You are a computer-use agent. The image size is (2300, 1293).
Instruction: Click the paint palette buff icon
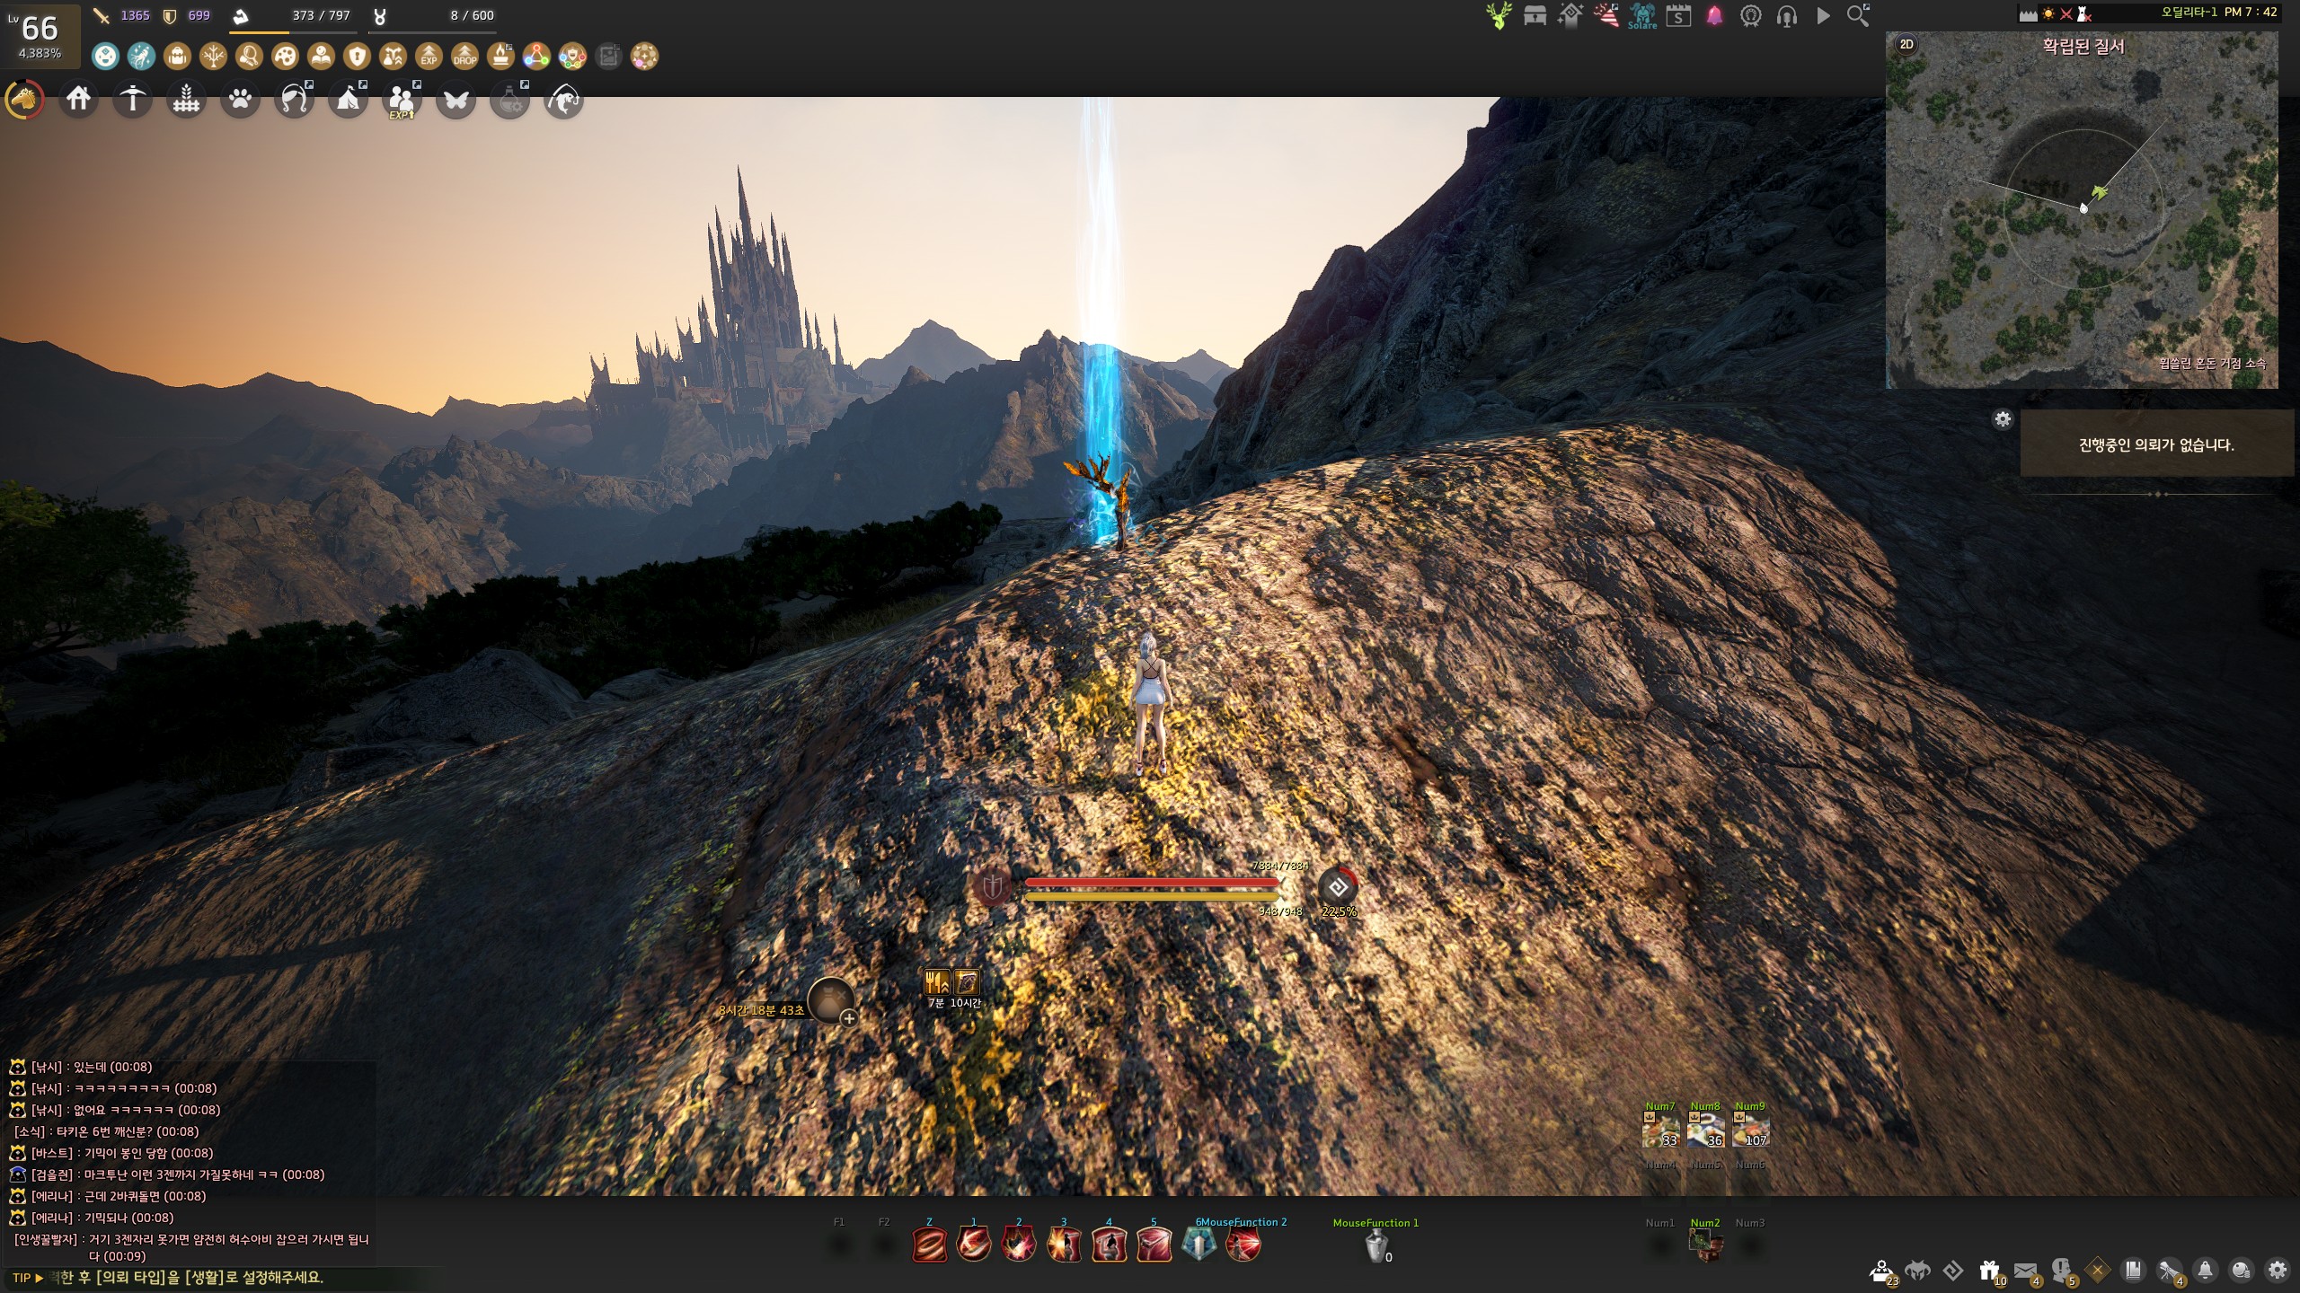click(x=285, y=57)
